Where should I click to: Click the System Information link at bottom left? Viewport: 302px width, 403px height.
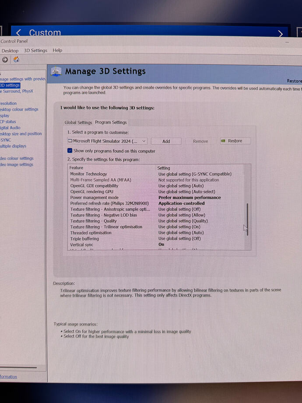(8, 377)
